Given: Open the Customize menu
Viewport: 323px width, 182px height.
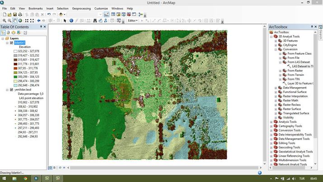Looking at the screenshot, I should point(101,9).
